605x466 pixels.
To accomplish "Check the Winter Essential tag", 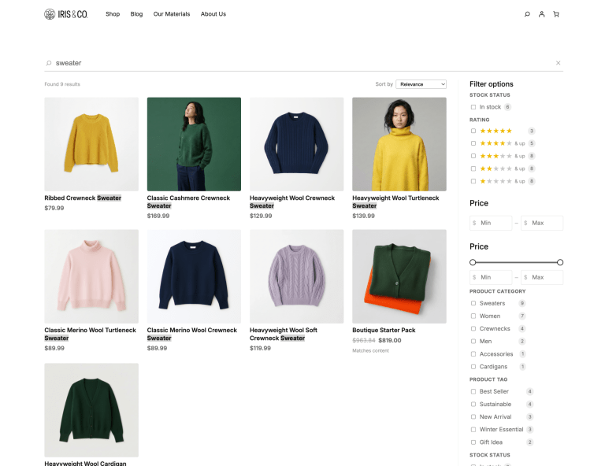I will pyautogui.click(x=473, y=429).
